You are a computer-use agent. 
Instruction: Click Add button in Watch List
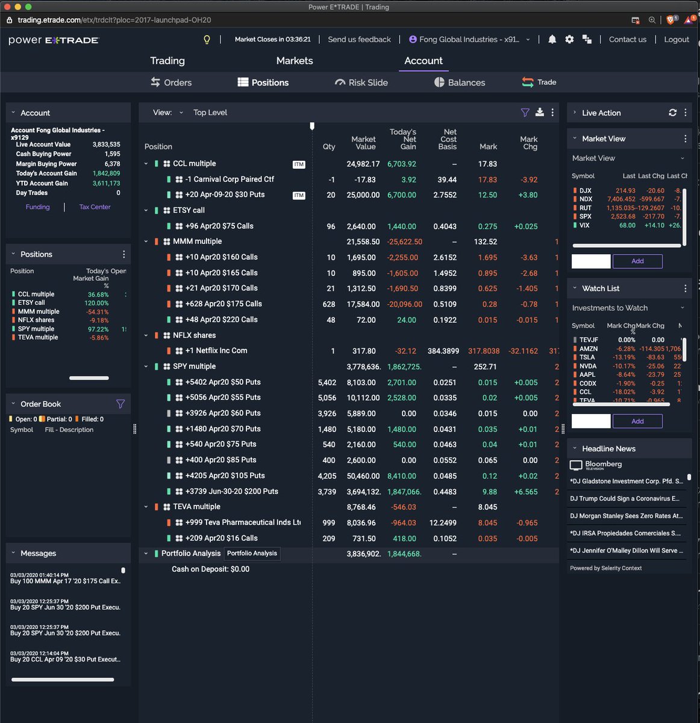pyautogui.click(x=637, y=421)
